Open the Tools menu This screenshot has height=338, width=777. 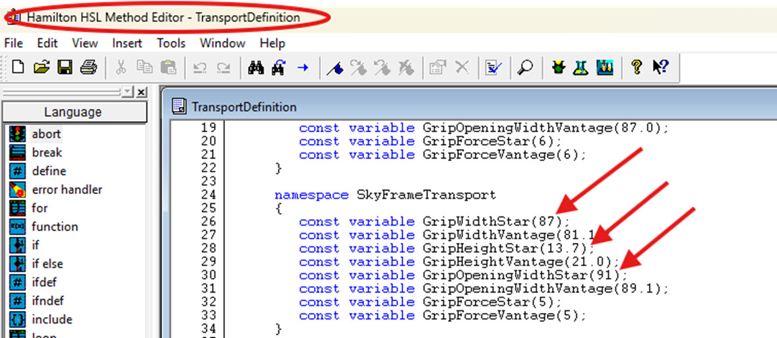click(x=171, y=43)
